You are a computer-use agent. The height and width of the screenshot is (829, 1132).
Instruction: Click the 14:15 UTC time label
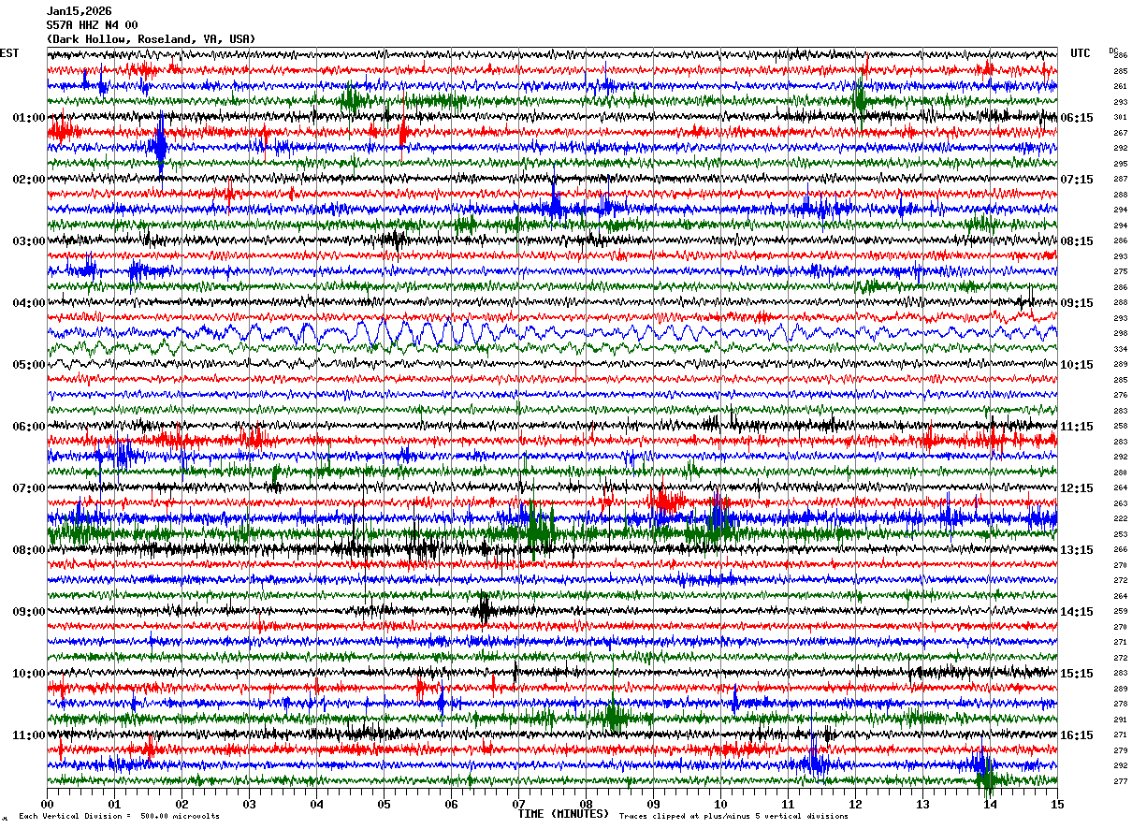1077,612
